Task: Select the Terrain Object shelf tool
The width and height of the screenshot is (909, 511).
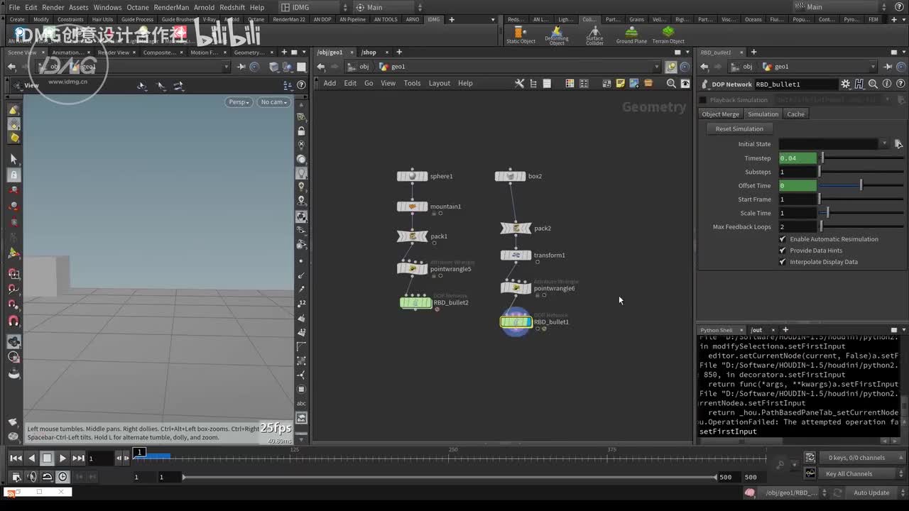Action: [668, 33]
